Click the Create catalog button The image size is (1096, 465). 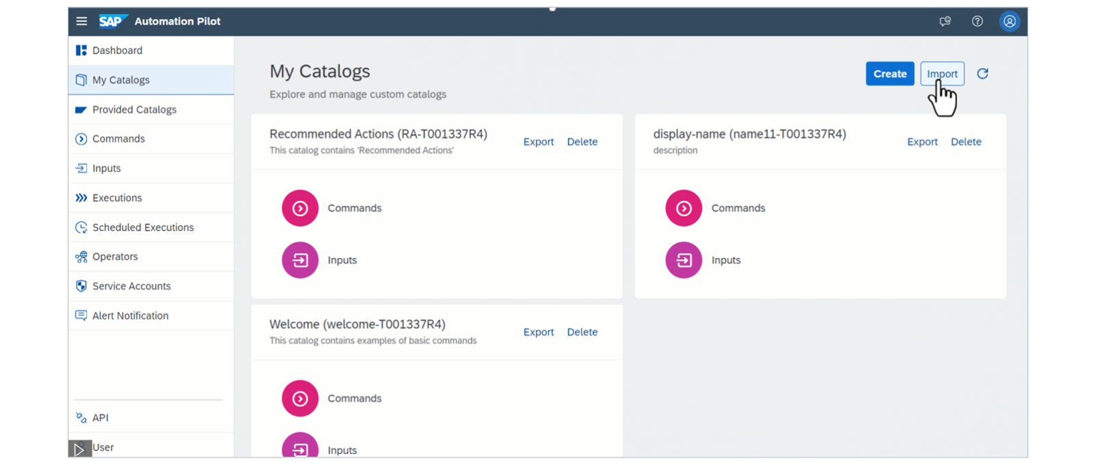pyautogui.click(x=890, y=74)
